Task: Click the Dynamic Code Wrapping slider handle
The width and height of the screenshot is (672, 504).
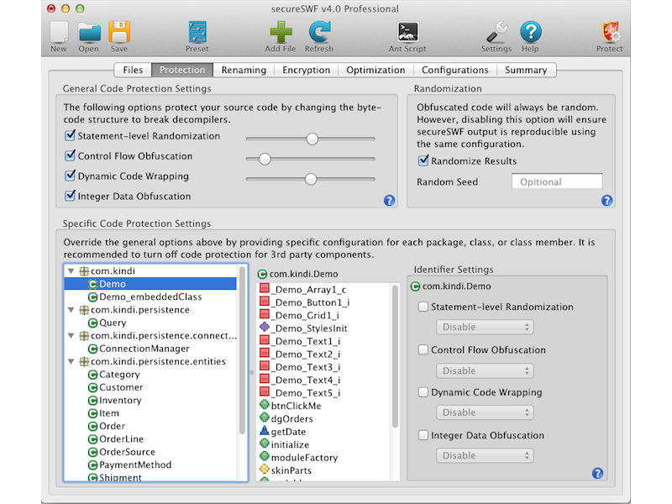Action: click(311, 178)
